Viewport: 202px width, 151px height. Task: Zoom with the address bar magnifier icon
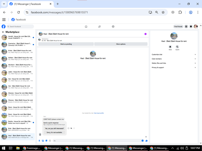pos(157,12)
